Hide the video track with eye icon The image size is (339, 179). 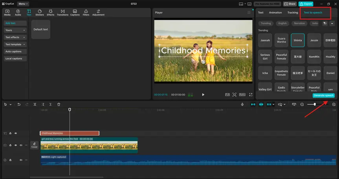point(16,145)
